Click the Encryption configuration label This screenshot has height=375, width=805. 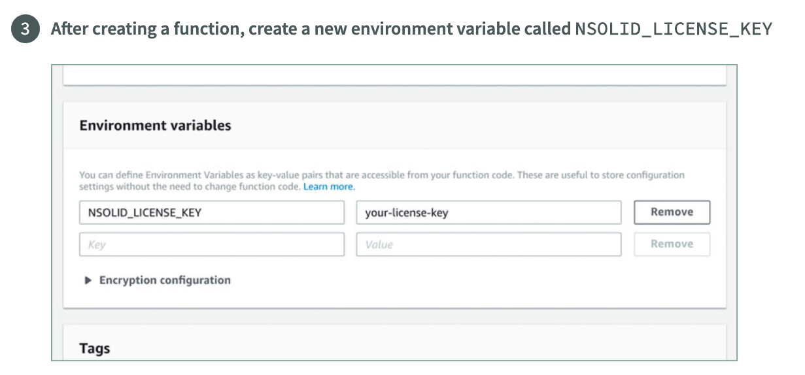click(x=165, y=280)
